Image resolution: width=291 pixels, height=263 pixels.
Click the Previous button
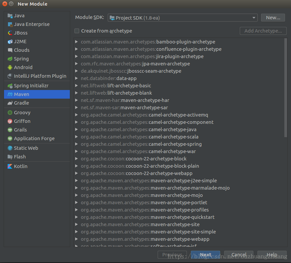click(172, 255)
